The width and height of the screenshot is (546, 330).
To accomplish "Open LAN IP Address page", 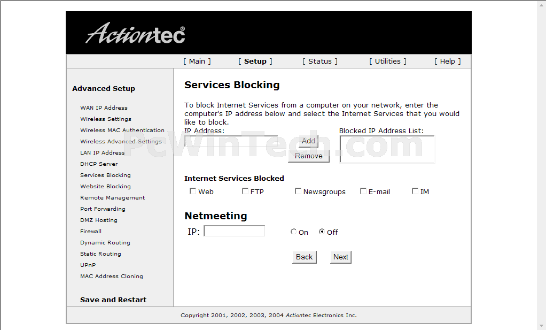I will tap(103, 152).
